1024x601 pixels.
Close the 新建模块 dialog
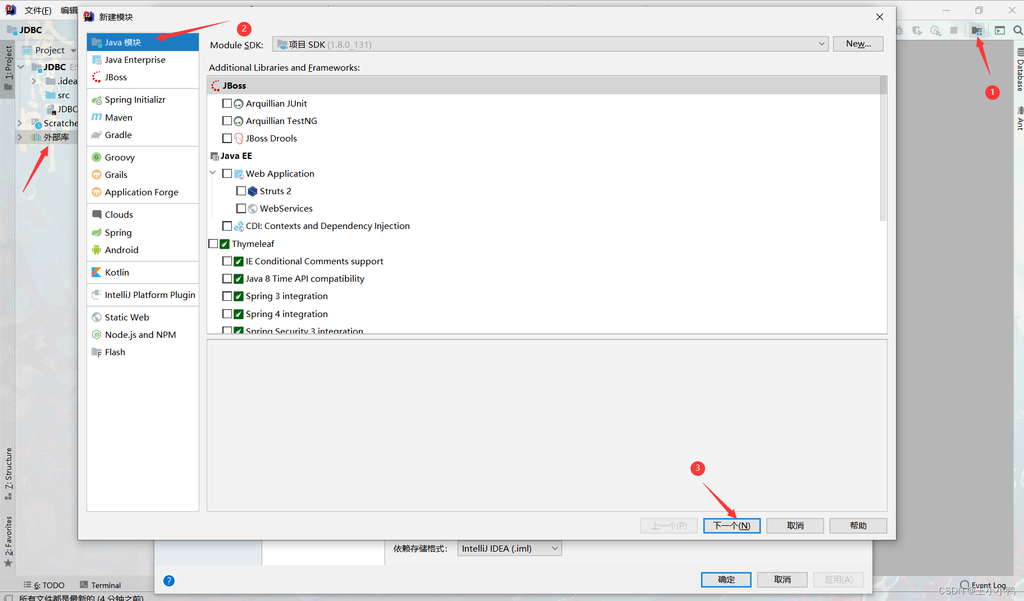point(879,17)
